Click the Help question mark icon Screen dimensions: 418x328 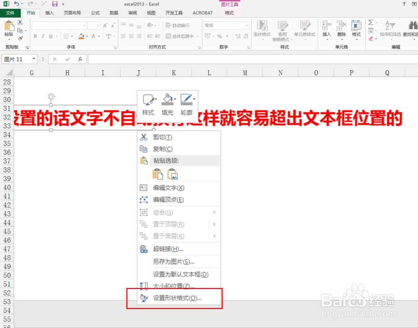click(404, 4)
